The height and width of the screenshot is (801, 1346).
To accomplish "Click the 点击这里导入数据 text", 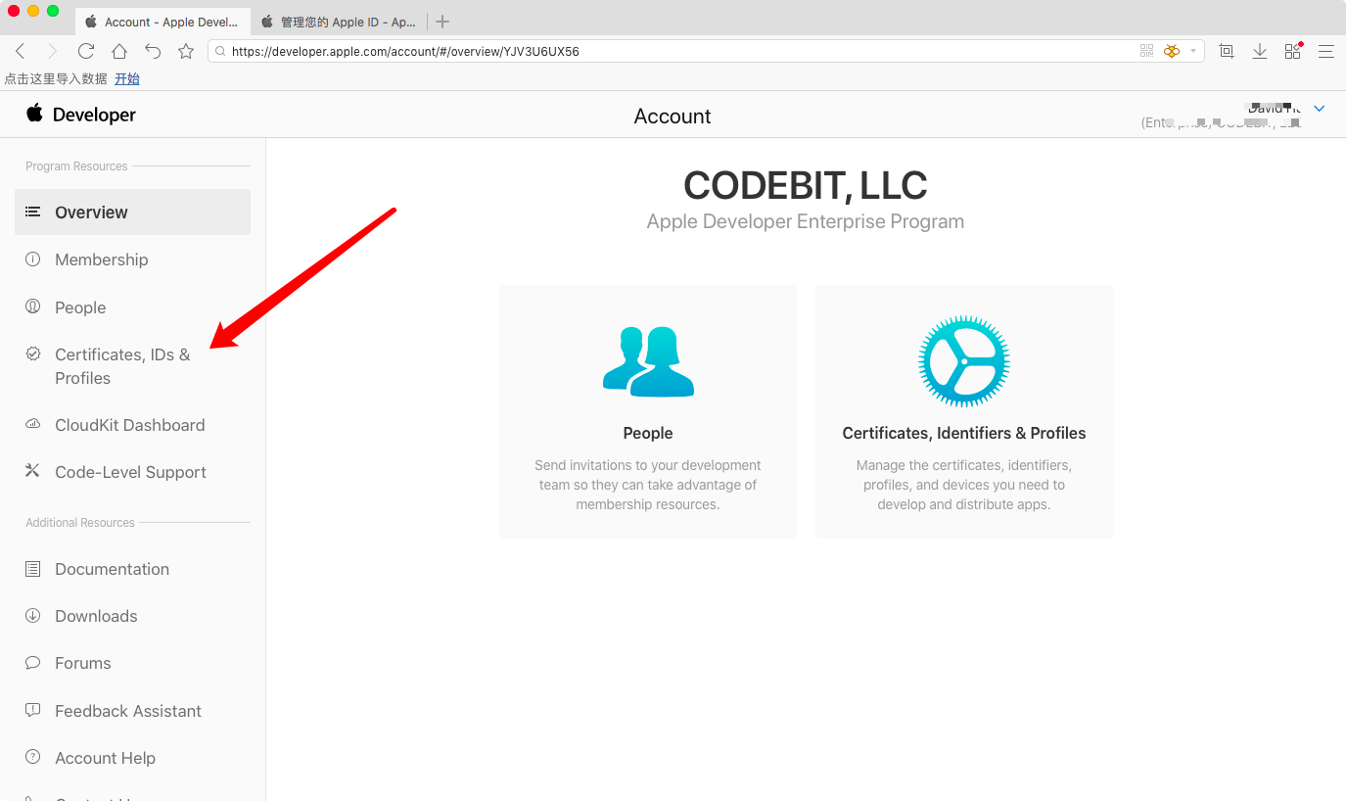I will coord(56,78).
